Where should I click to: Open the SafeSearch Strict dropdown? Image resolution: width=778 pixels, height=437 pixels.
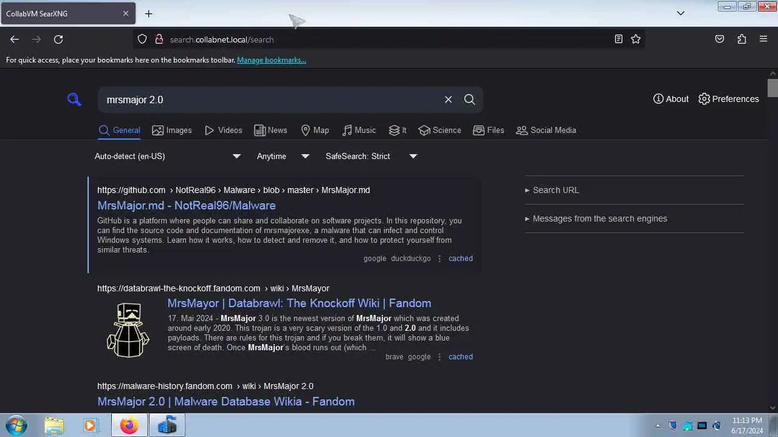click(x=371, y=156)
